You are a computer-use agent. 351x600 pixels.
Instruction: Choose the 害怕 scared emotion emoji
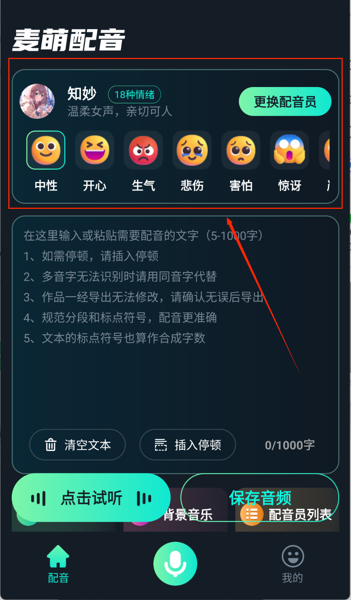[241, 150]
